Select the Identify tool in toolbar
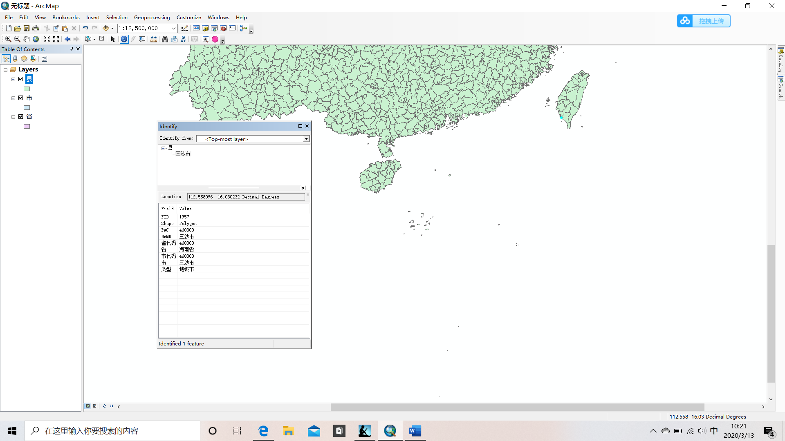This screenshot has height=441, width=785. [x=124, y=39]
